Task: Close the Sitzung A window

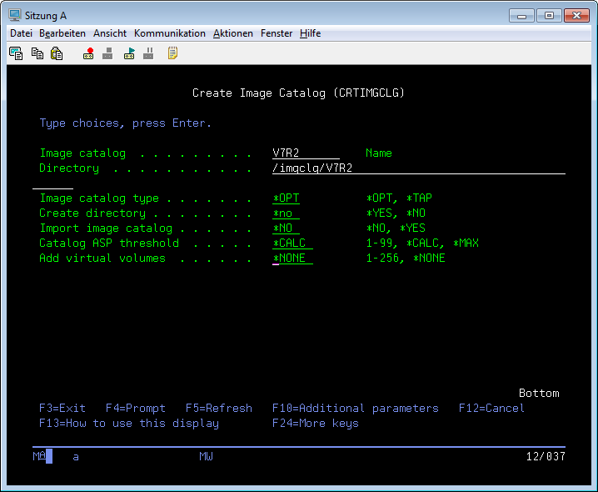Action: pos(576,16)
